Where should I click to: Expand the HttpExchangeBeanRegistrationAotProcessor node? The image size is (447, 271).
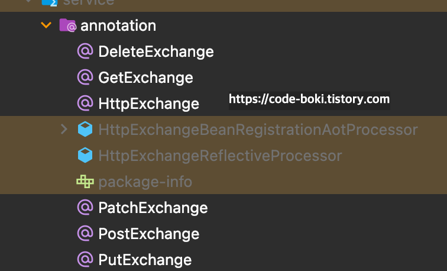coord(64,129)
